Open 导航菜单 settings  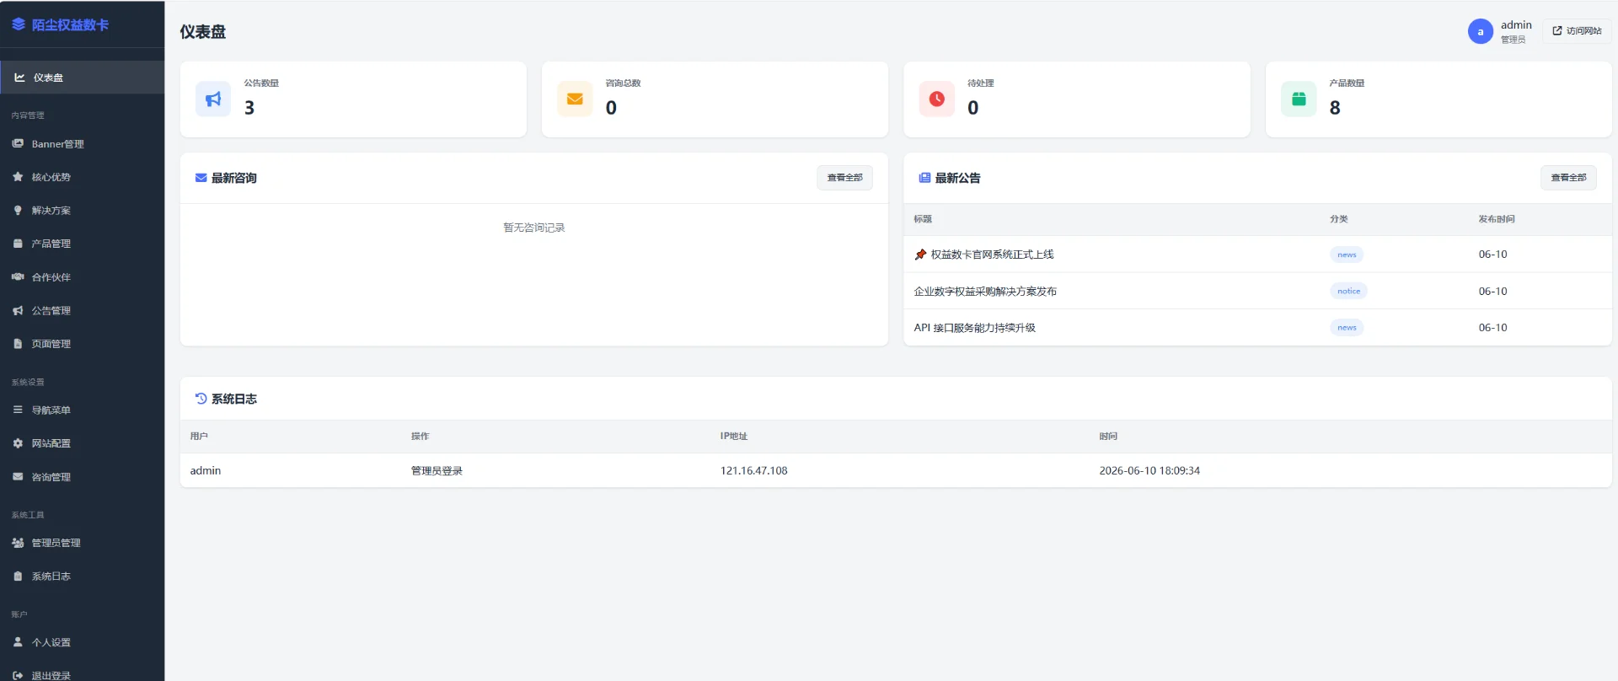pyautogui.click(x=83, y=410)
